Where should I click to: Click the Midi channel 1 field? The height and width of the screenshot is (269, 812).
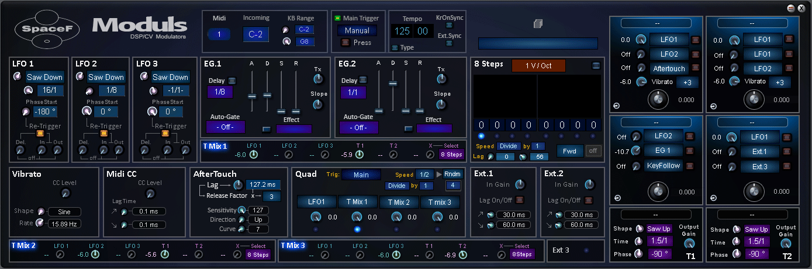(219, 34)
